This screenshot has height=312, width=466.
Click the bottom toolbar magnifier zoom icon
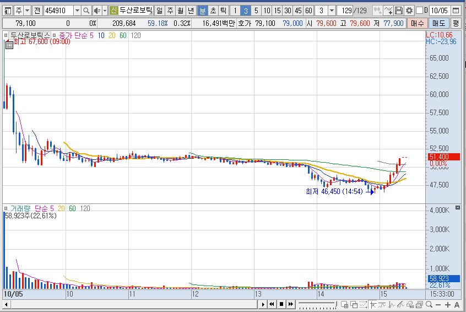[429, 305]
